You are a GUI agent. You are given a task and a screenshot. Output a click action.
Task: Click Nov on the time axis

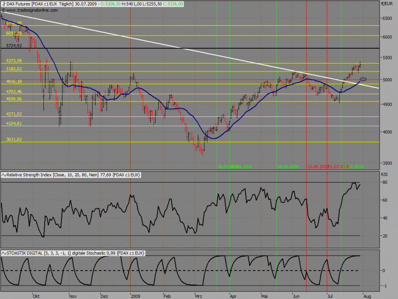(73, 296)
